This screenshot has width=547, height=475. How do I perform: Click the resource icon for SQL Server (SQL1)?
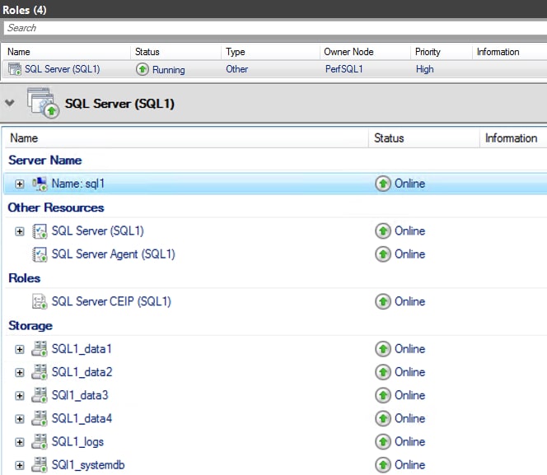40,231
